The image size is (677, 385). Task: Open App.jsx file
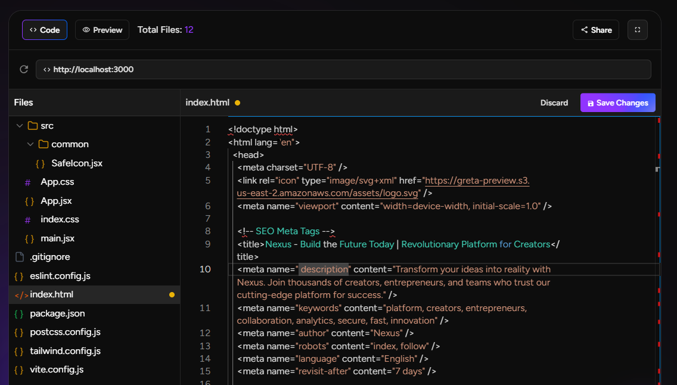click(x=56, y=201)
